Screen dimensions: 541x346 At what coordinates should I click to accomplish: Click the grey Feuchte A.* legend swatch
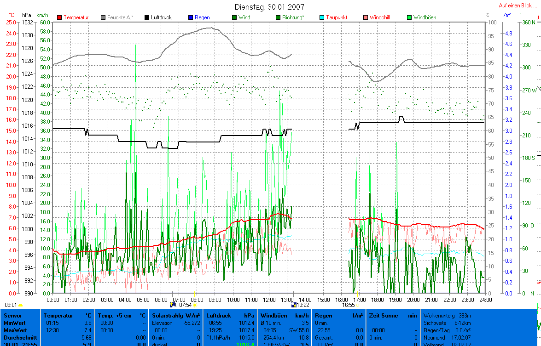[103, 17]
